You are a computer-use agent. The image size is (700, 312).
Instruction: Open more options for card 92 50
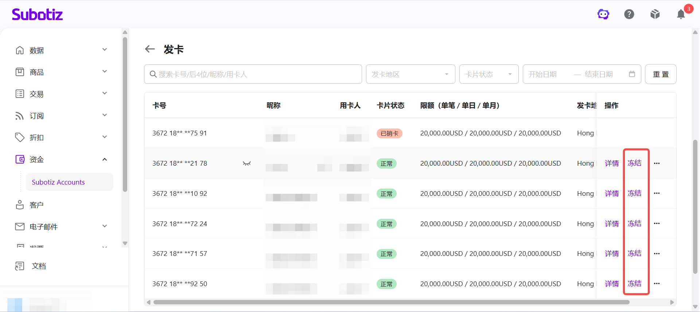[657, 284]
